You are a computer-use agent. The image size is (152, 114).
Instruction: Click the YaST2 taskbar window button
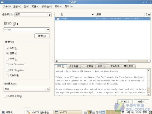coord(67,112)
